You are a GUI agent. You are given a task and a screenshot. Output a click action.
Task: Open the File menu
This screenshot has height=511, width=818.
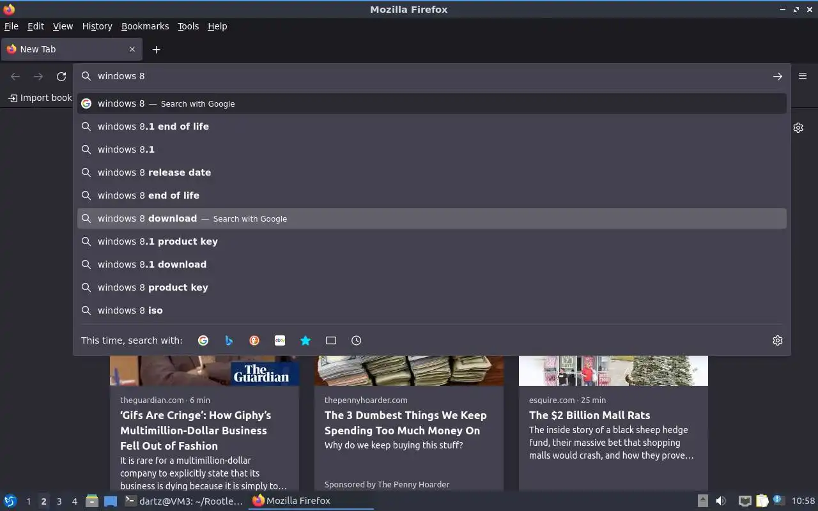[x=12, y=26]
